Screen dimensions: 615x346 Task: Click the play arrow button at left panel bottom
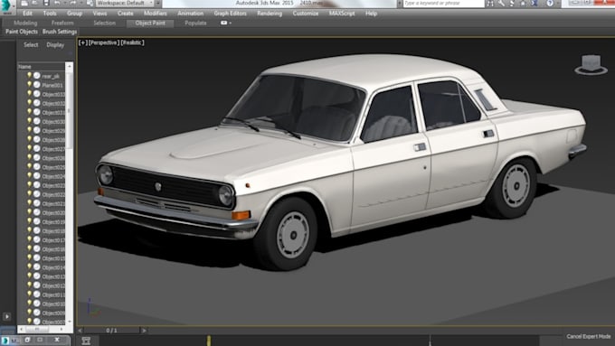pyautogui.click(x=6, y=316)
